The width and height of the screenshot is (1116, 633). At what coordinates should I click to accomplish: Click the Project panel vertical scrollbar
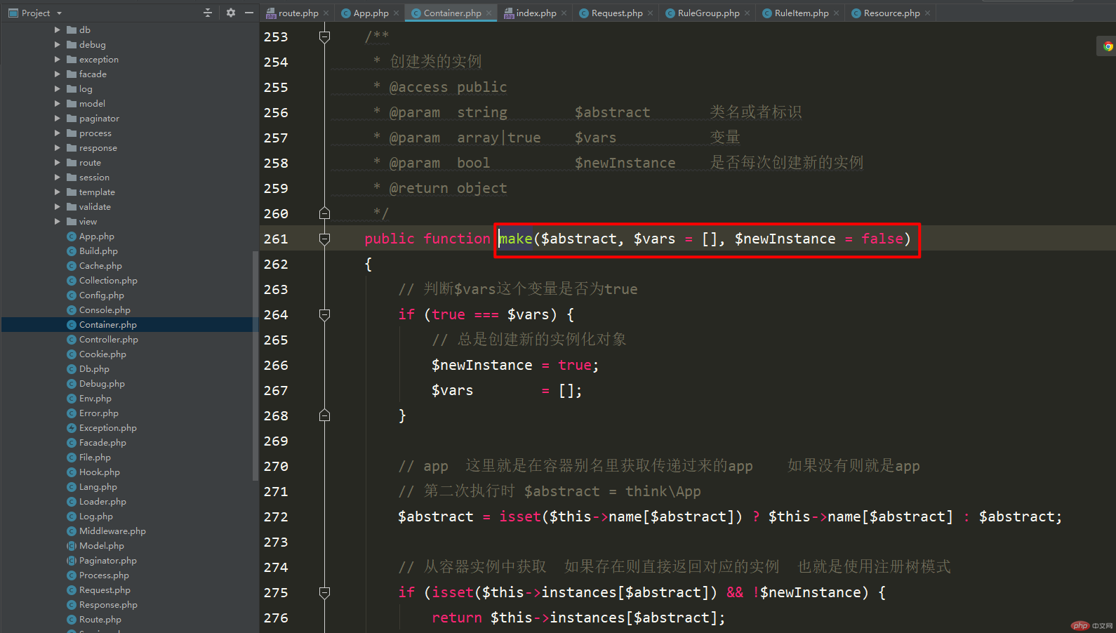pos(255,365)
